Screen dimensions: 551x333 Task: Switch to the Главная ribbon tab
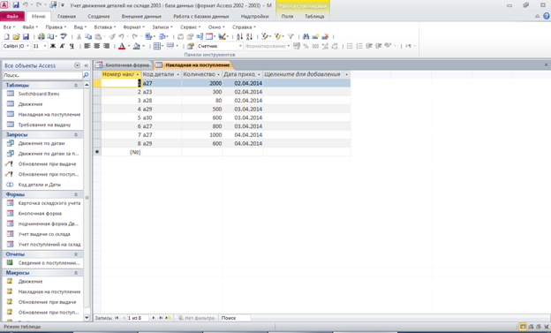click(x=66, y=16)
